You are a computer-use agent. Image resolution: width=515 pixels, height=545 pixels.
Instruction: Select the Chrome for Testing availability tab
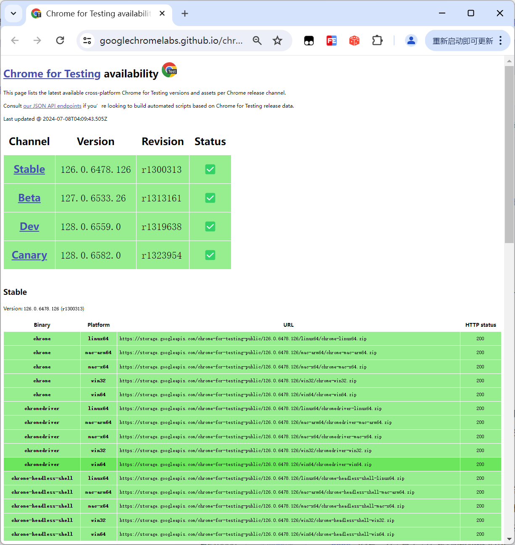pyautogui.click(x=99, y=13)
